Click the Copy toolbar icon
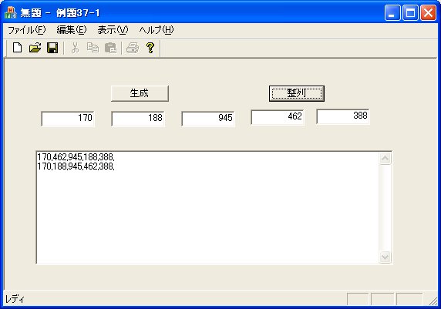The height and width of the screenshot is (309, 441). click(93, 48)
